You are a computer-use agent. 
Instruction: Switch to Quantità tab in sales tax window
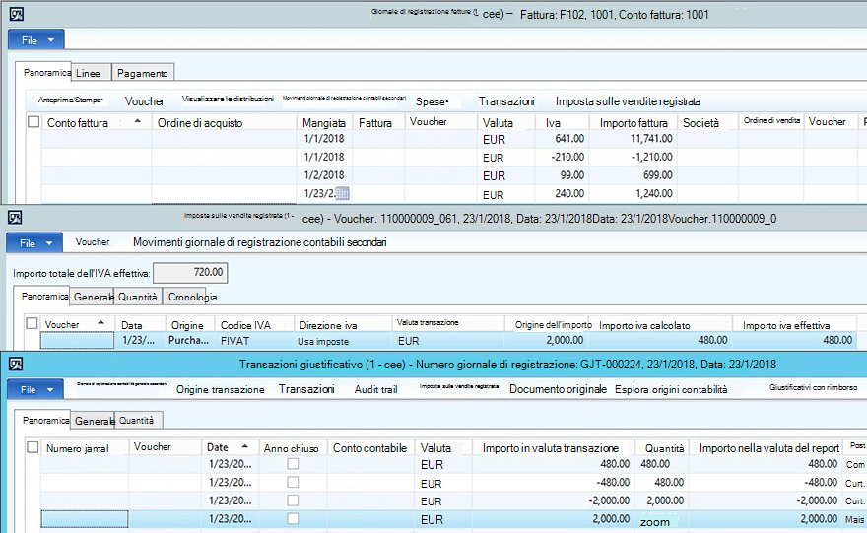click(138, 297)
